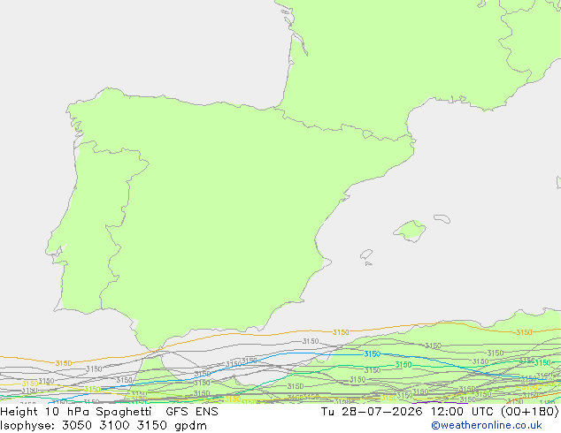Click the green 3150 label near the blue one
Screen dimensions: 561x433
pos(403,364)
